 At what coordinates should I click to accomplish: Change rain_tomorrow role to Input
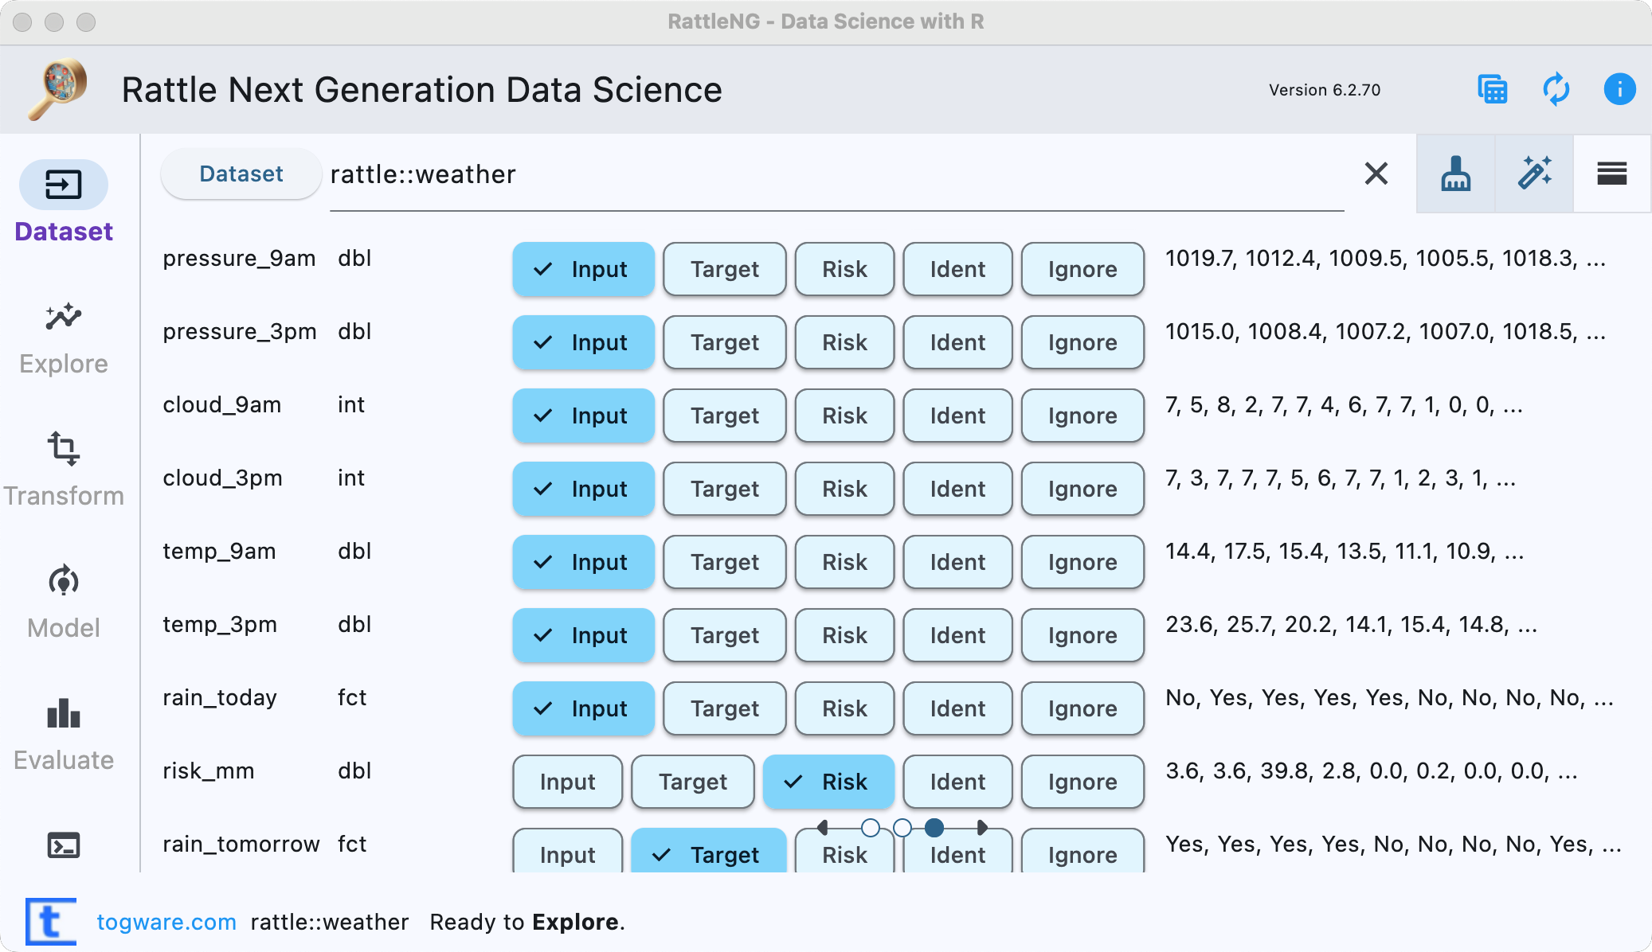click(567, 855)
